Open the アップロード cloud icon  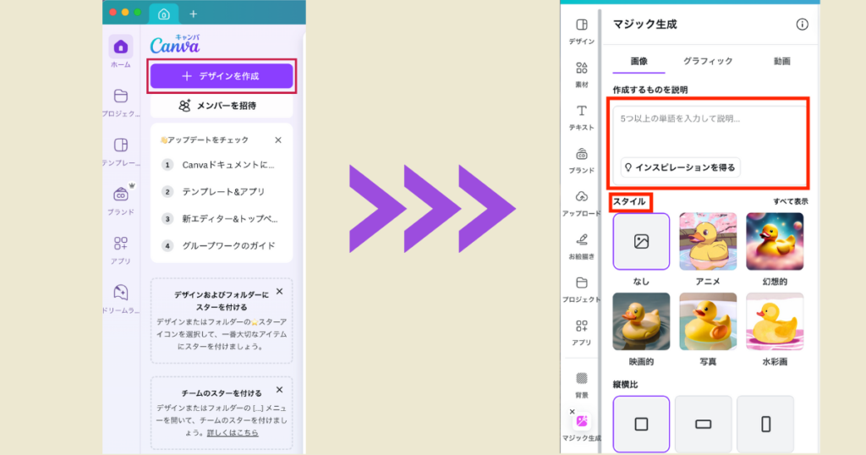(581, 197)
